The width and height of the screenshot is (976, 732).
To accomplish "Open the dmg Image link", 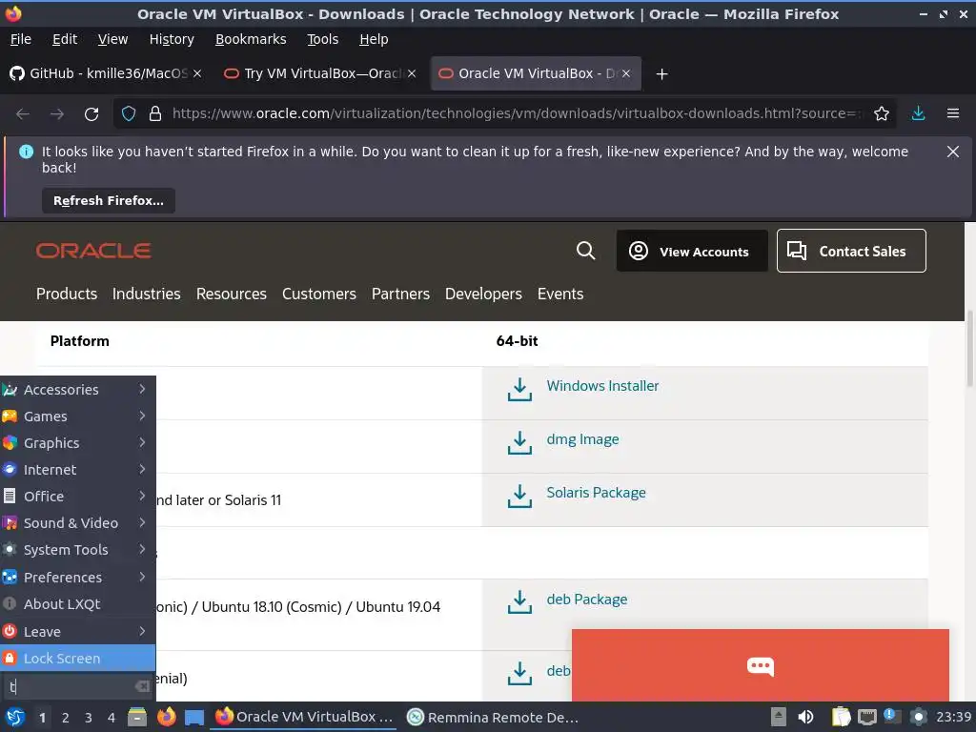I will pyautogui.click(x=582, y=439).
